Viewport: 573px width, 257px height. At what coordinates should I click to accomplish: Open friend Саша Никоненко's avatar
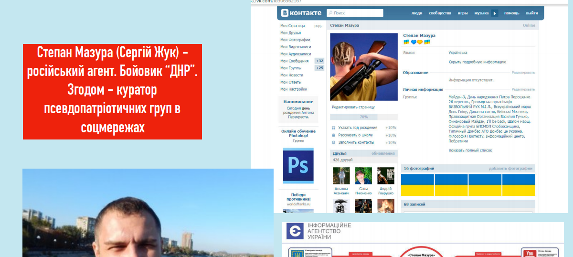pyautogui.click(x=364, y=176)
